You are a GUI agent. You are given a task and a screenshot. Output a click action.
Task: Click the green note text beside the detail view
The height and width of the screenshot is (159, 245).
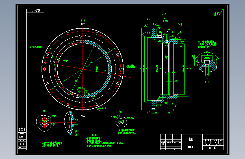[x=207, y=44]
